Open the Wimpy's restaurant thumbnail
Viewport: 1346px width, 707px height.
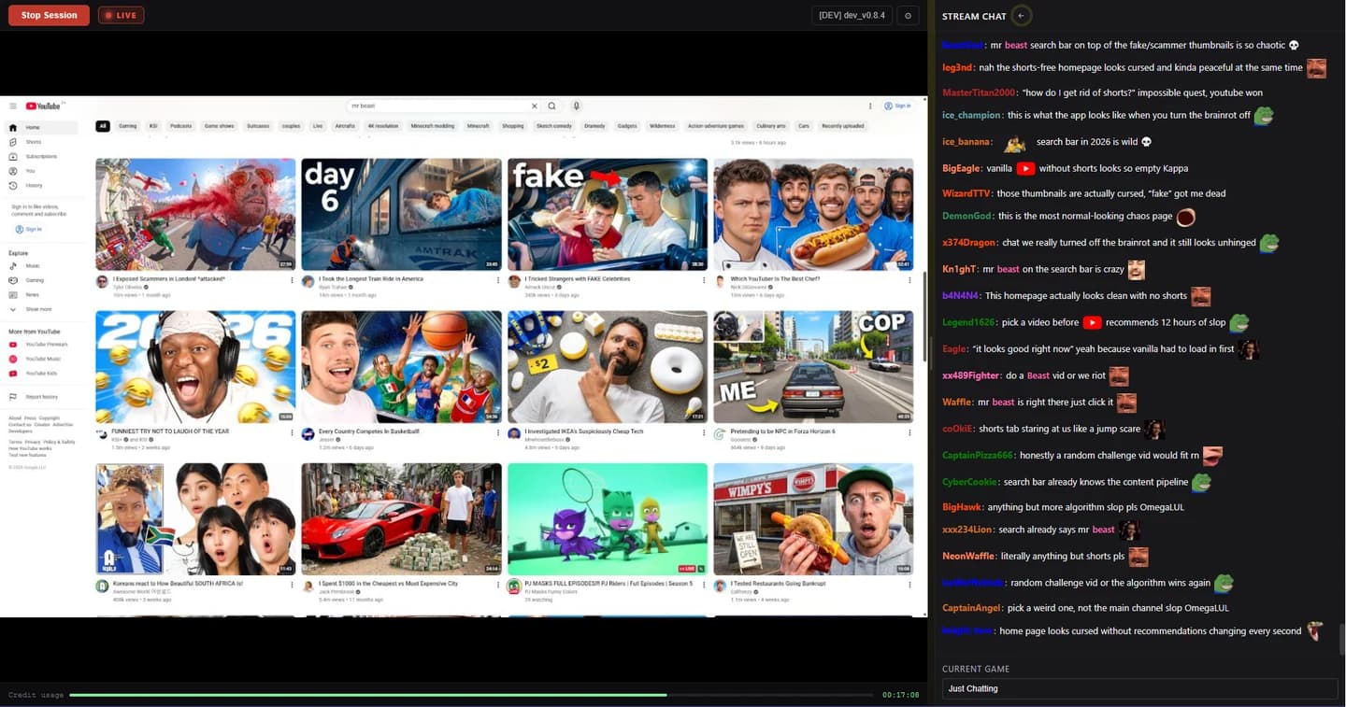pyautogui.click(x=813, y=518)
